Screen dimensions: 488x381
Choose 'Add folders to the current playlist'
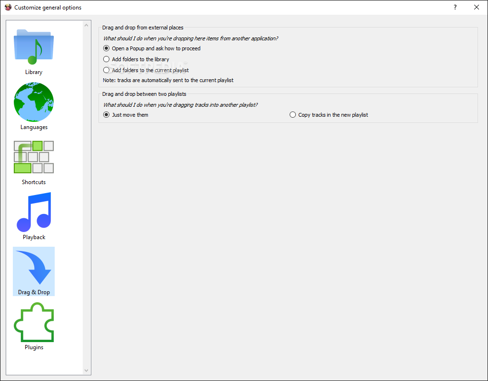(146, 70)
